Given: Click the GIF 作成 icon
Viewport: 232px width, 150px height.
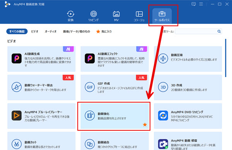Looking at the screenshot, I should coord(90,87).
